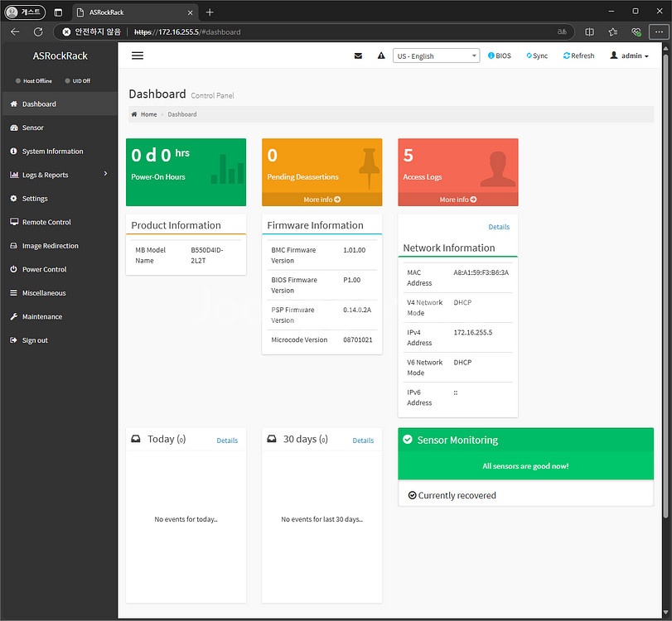Click the Sync icon in header

pos(537,56)
